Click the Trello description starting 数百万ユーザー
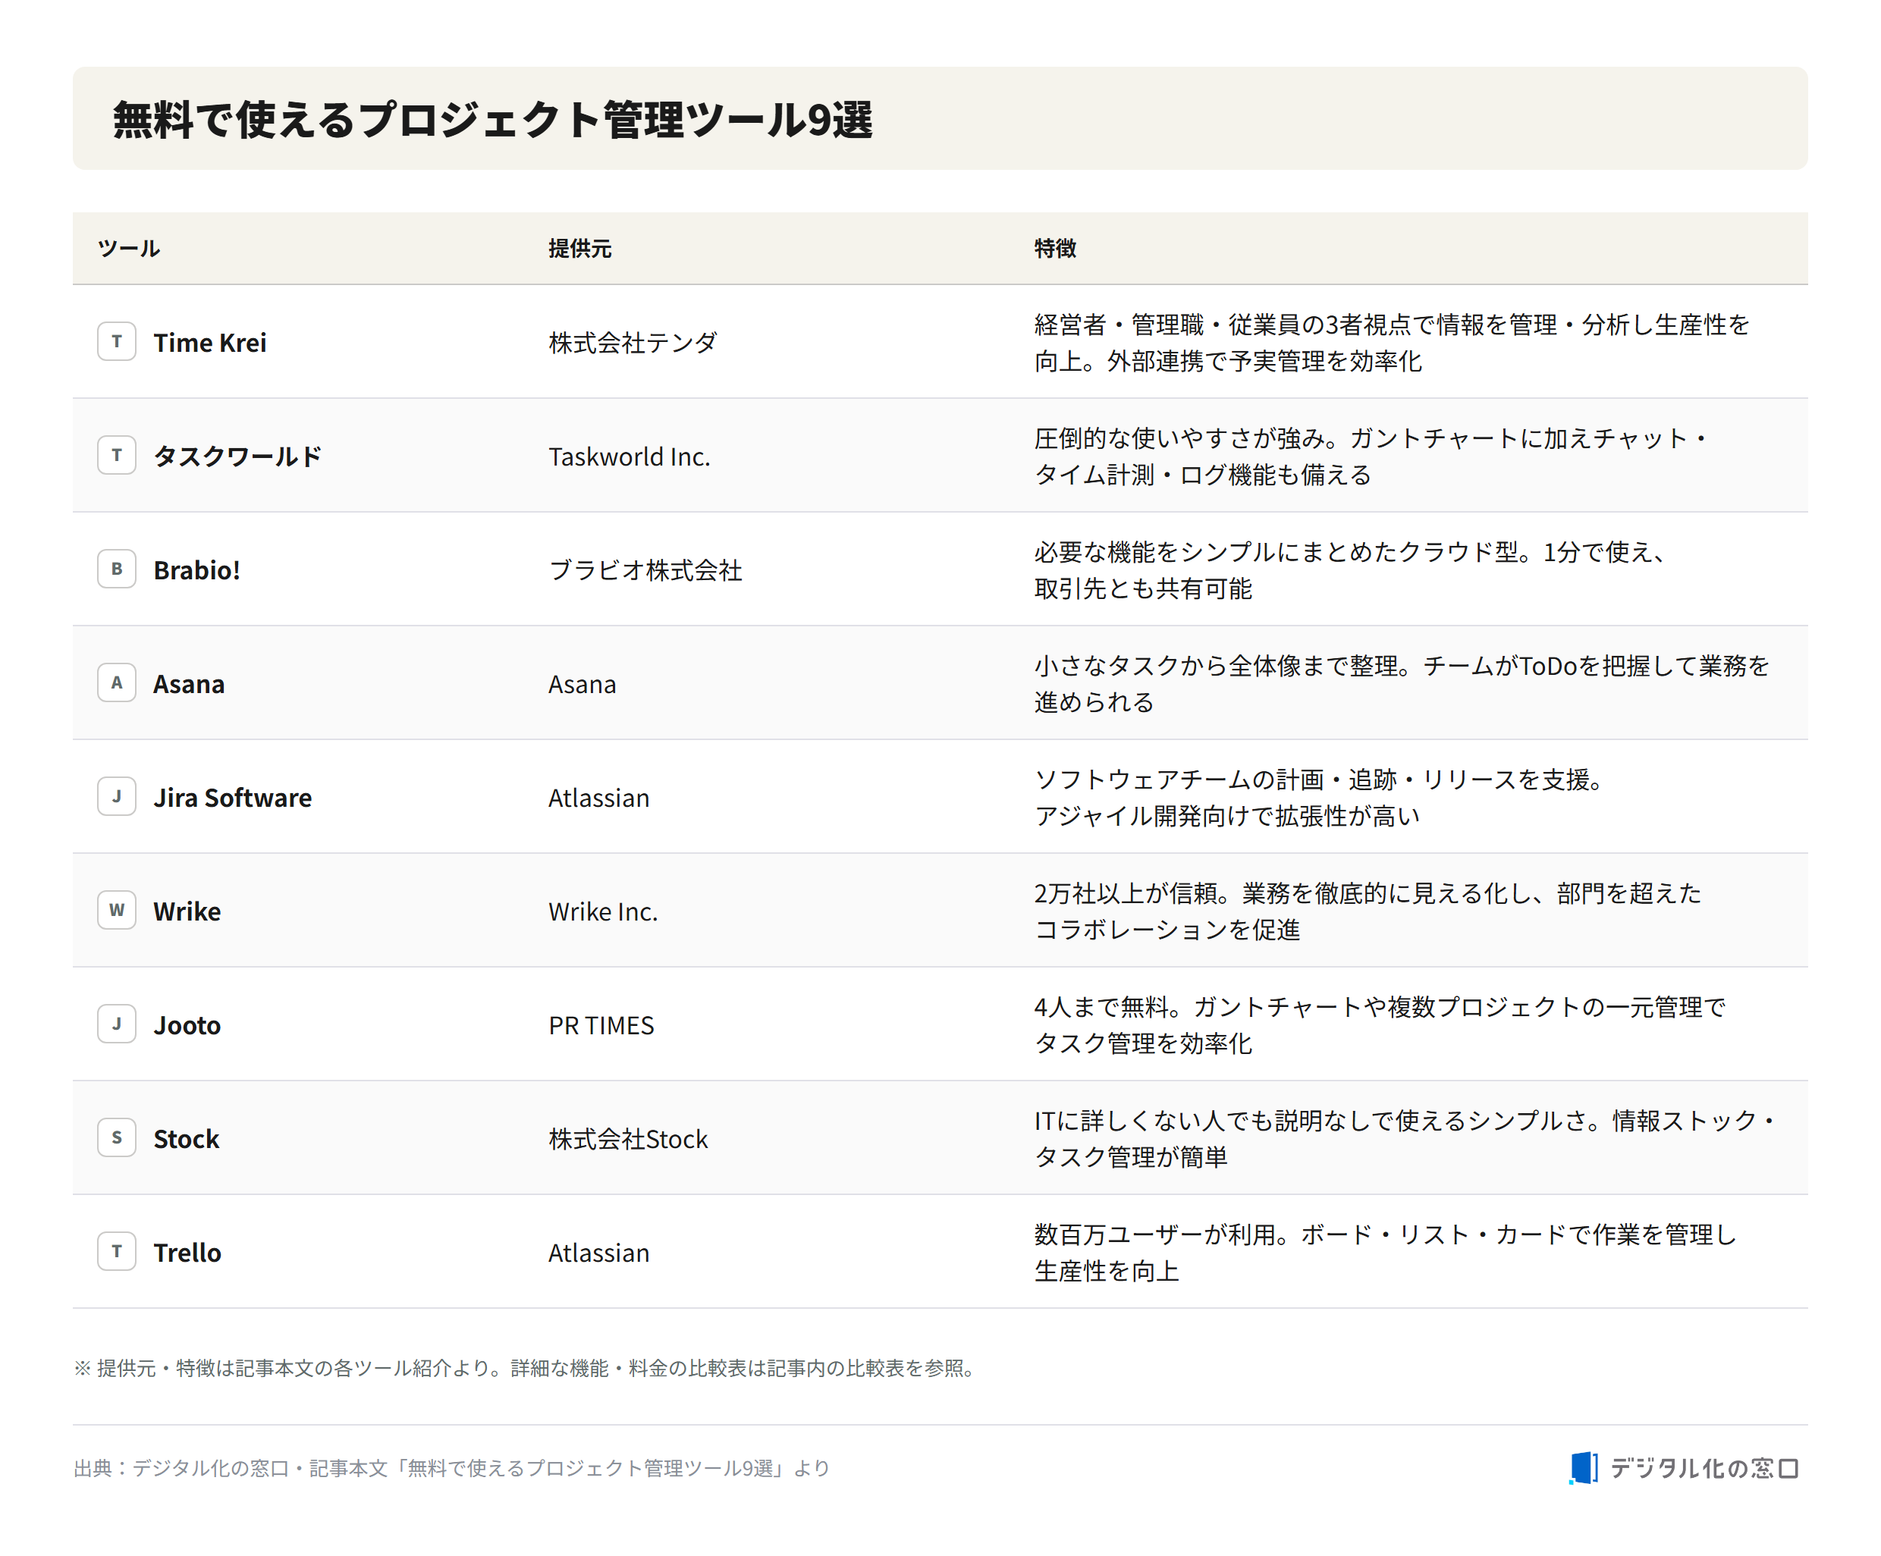 pyautogui.click(x=1386, y=1252)
